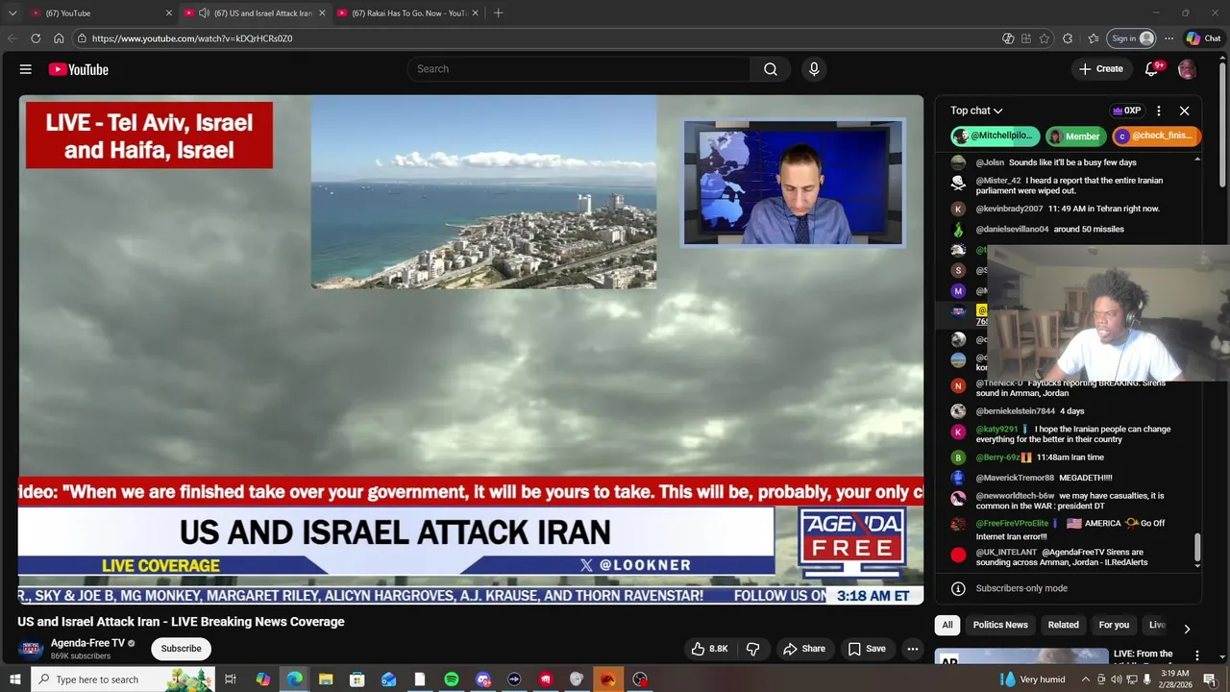The image size is (1230, 692).
Task: Select the Related chip
Action: (x=1063, y=625)
